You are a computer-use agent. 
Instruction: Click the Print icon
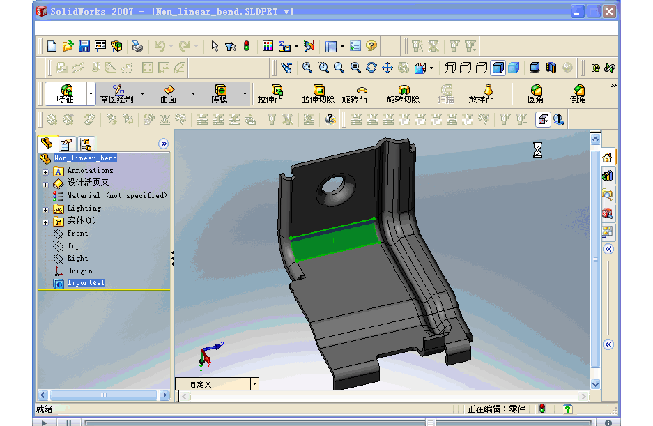tap(137, 46)
